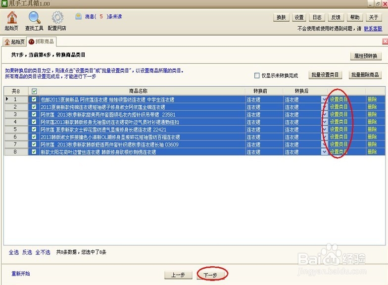Uncheck the checkbox in row 8
388x285 pixels.
coord(34,151)
